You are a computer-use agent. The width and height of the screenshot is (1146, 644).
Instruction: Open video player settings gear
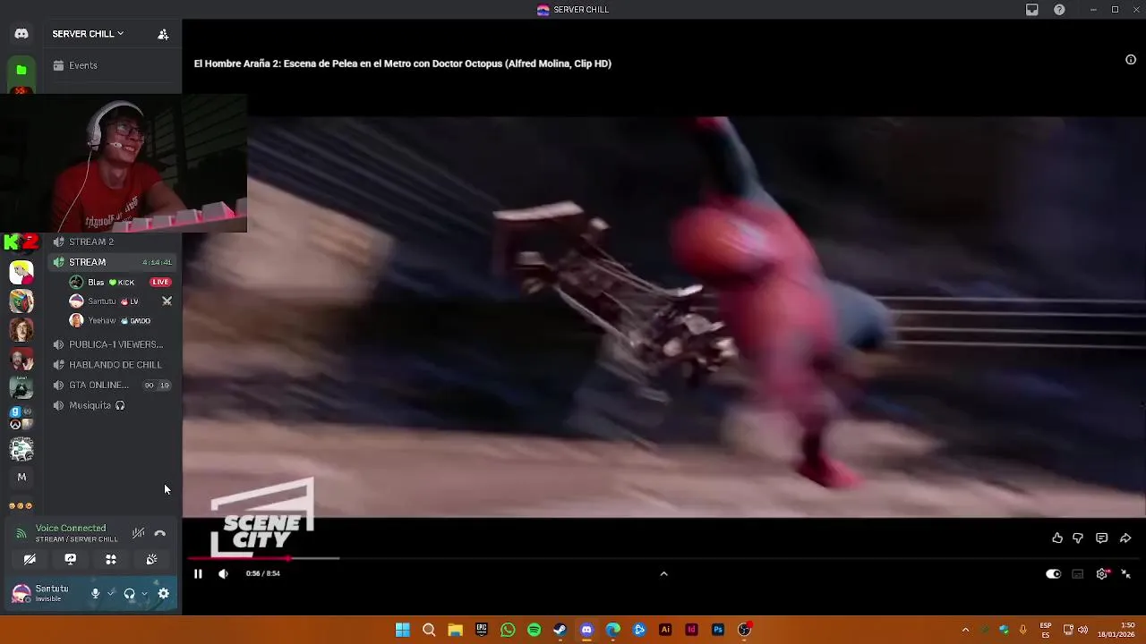(1102, 574)
